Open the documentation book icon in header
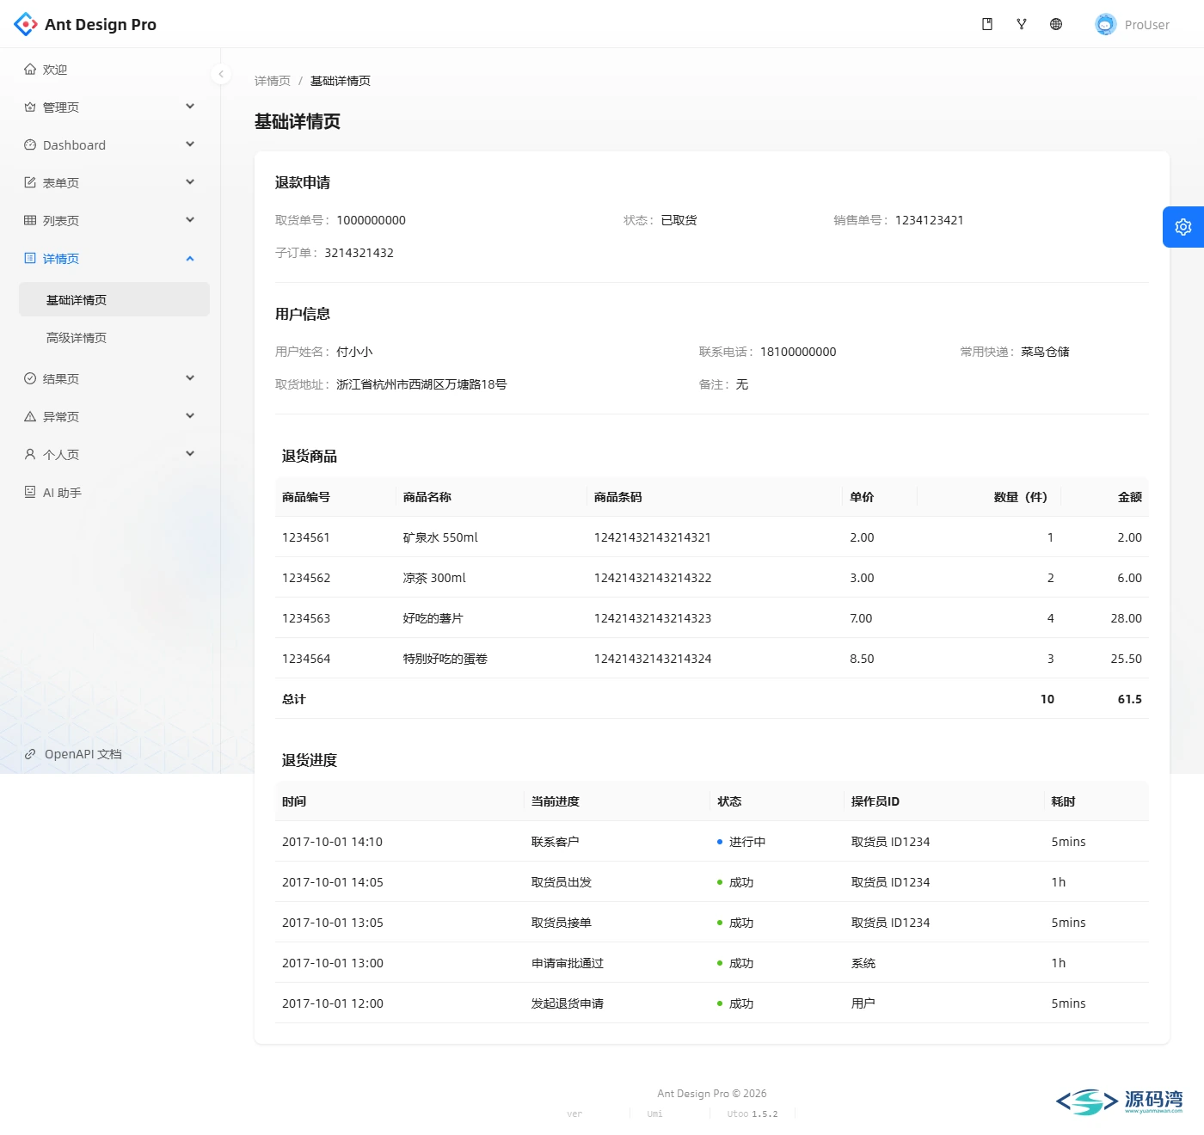The image size is (1204, 1135). tap(987, 24)
